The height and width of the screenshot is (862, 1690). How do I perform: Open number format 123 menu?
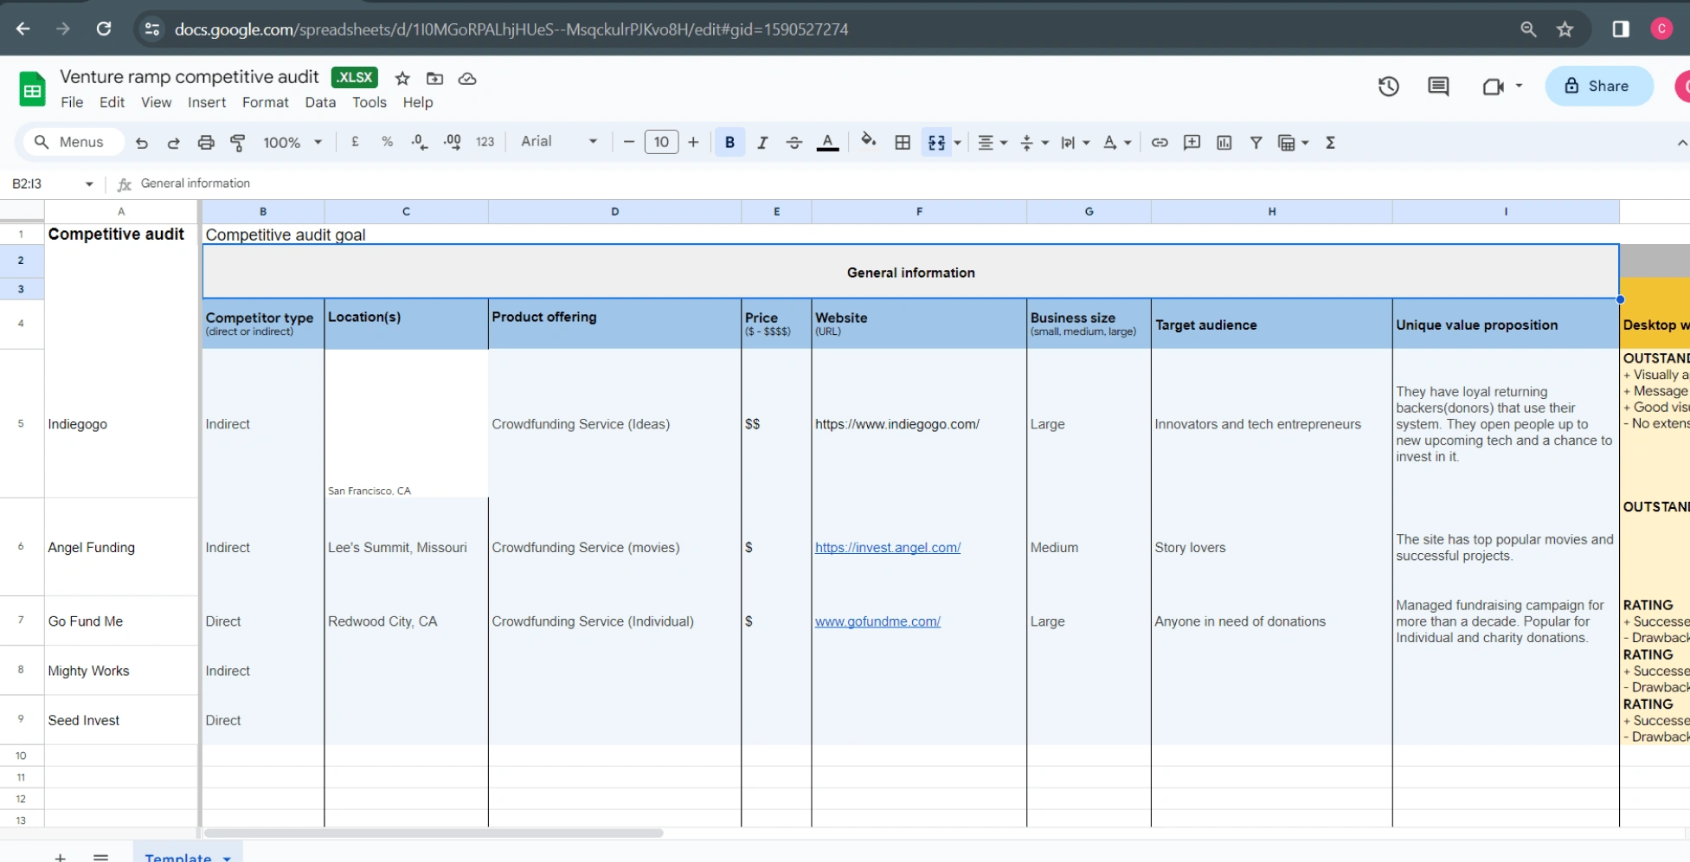pyautogui.click(x=485, y=142)
